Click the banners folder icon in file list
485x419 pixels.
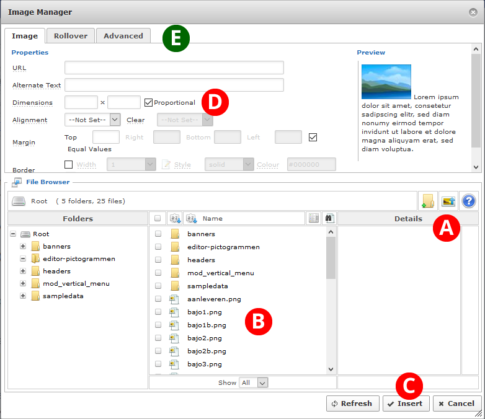(x=175, y=234)
